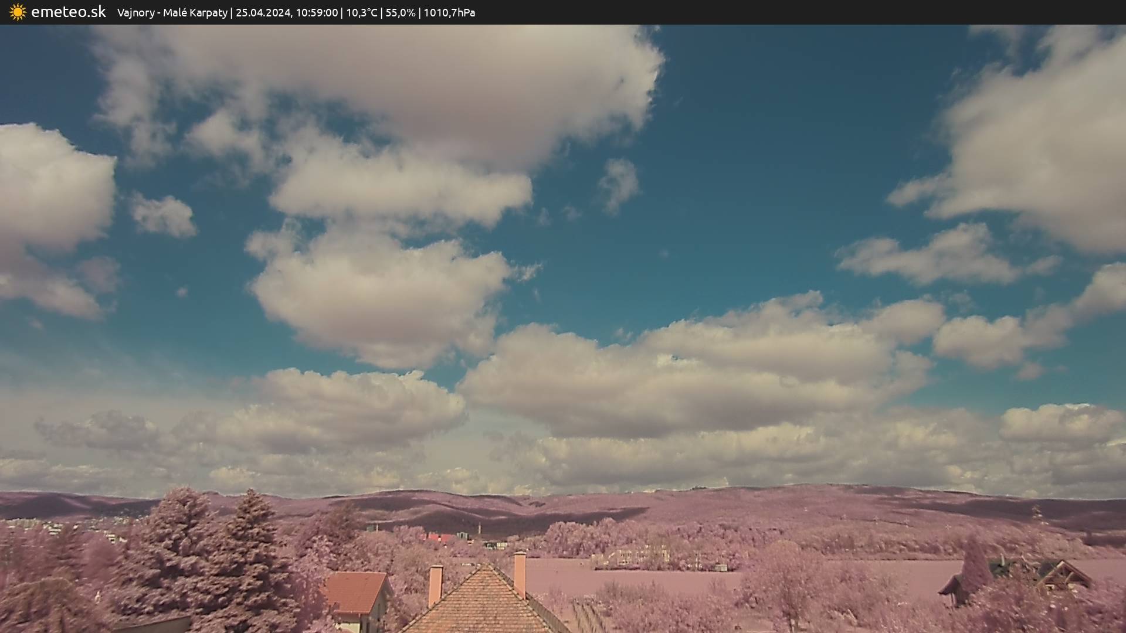Click the 25.04.2024 date text
The width and height of the screenshot is (1126, 633).
[x=263, y=12]
